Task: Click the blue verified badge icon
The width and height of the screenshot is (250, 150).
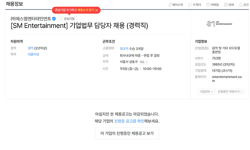Action: tap(54, 19)
